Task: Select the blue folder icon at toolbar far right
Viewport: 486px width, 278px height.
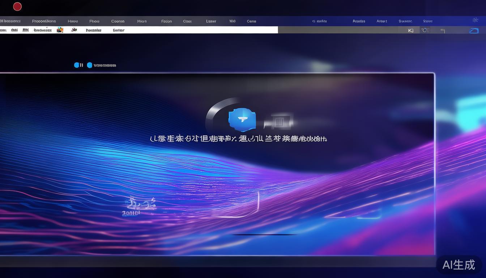Action: (x=474, y=30)
